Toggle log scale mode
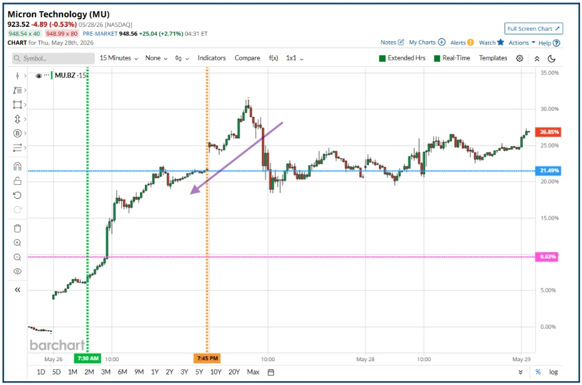Viewport: 582px width, 385px height. coord(553,372)
